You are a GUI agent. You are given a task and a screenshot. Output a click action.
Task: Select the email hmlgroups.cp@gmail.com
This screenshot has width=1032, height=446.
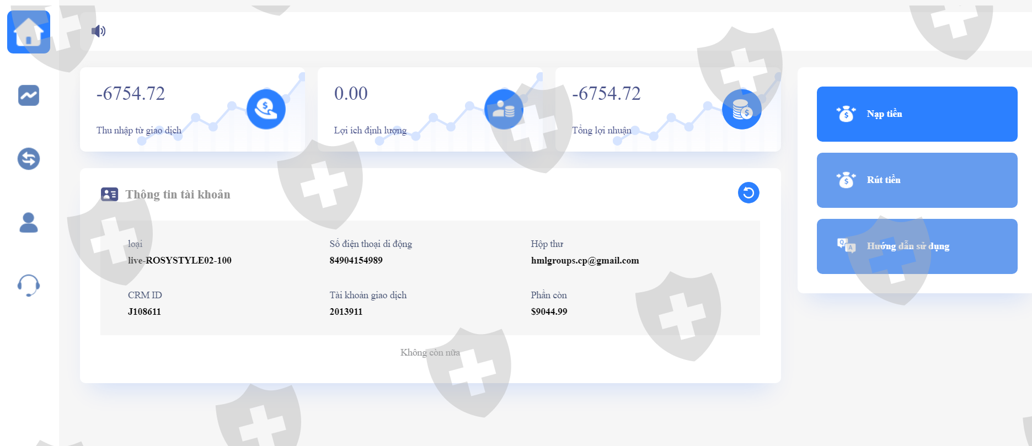coord(585,260)
